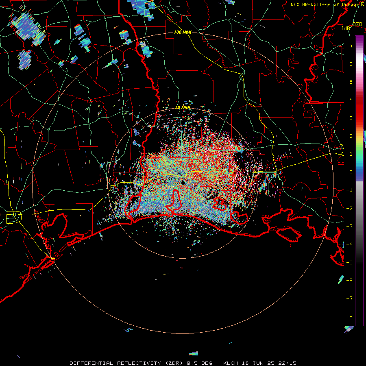Image resolution: width=366 pixels, height=366 pixels.
Task: Click the NEXLAB-College of DuPage credit text
Action: tap(327, 4)
